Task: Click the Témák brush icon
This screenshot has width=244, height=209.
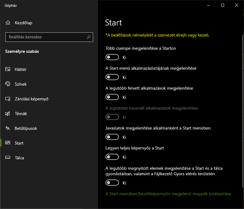Action: pos(8,114)
